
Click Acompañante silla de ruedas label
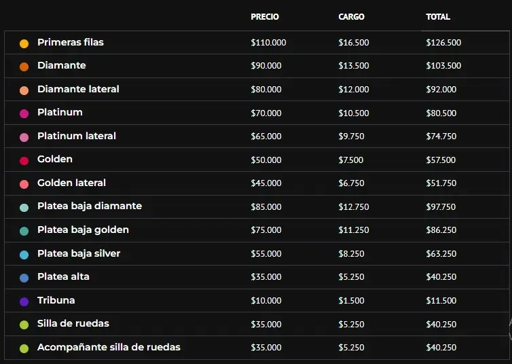[109, 347]
